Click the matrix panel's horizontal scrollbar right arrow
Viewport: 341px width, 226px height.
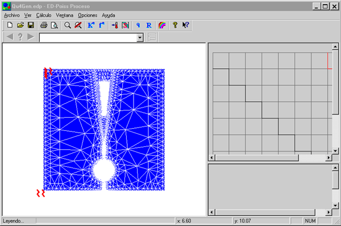[328, 158]
